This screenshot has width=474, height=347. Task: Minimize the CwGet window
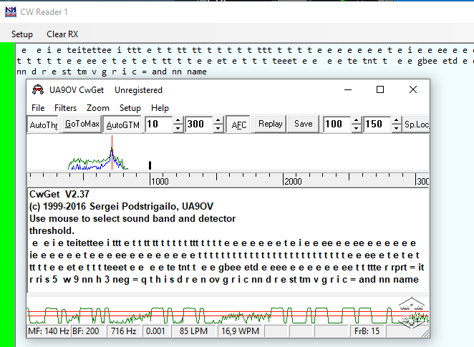click(348, 89)
